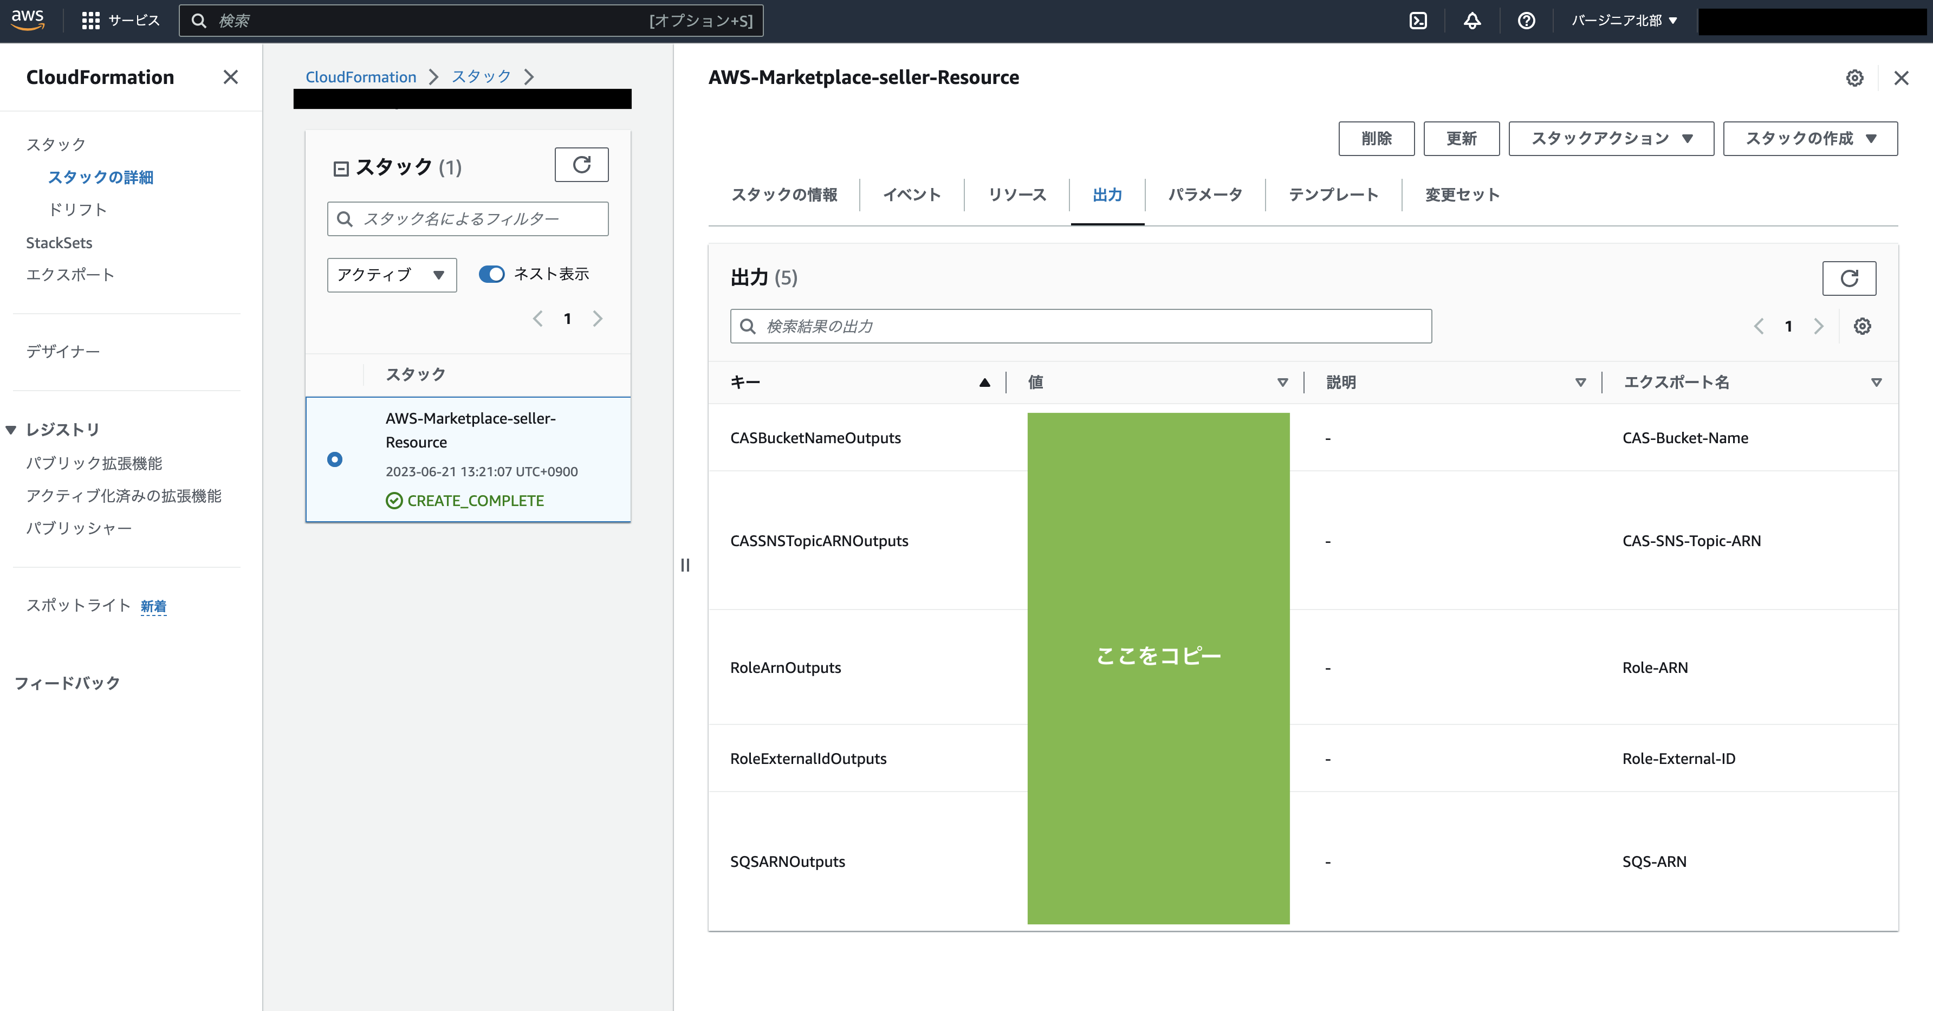
Task: Open AWS CloudShell terminal icon
Action: tap(1417, 20)
